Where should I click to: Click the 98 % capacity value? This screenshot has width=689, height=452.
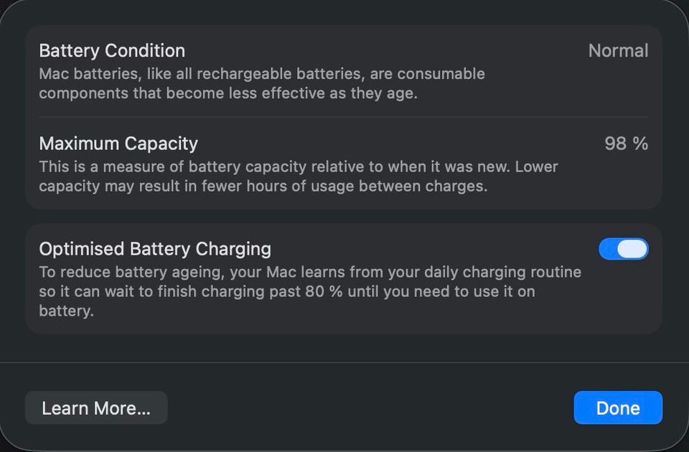point(626,143)
